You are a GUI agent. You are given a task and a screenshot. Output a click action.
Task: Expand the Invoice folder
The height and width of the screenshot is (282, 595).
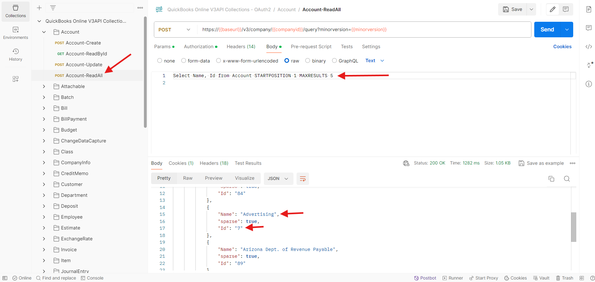click(x=44, y=250)
